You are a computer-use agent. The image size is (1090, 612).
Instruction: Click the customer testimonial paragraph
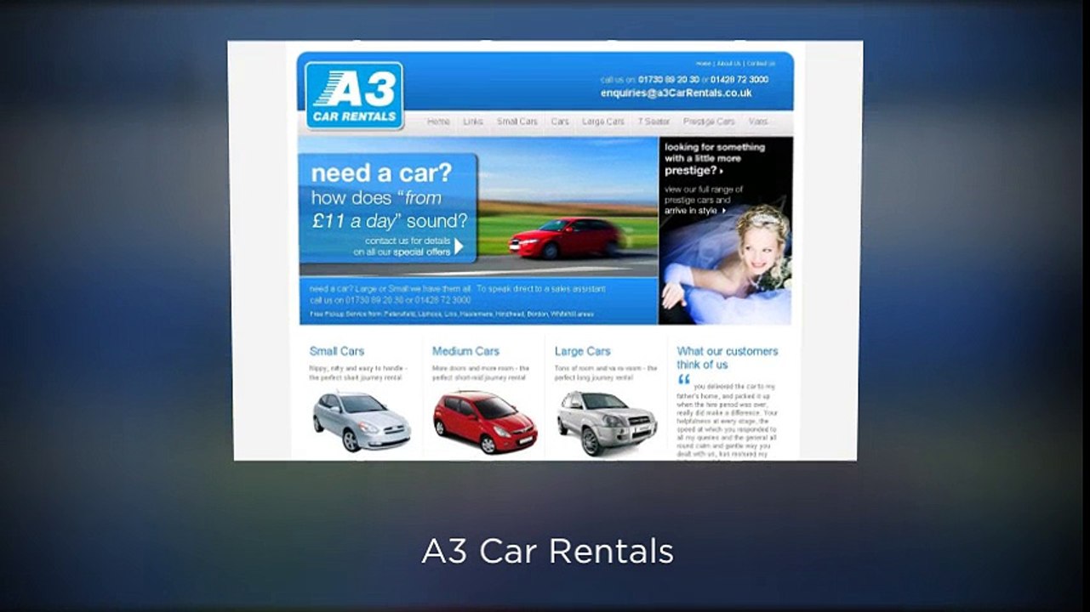[728, 421]
